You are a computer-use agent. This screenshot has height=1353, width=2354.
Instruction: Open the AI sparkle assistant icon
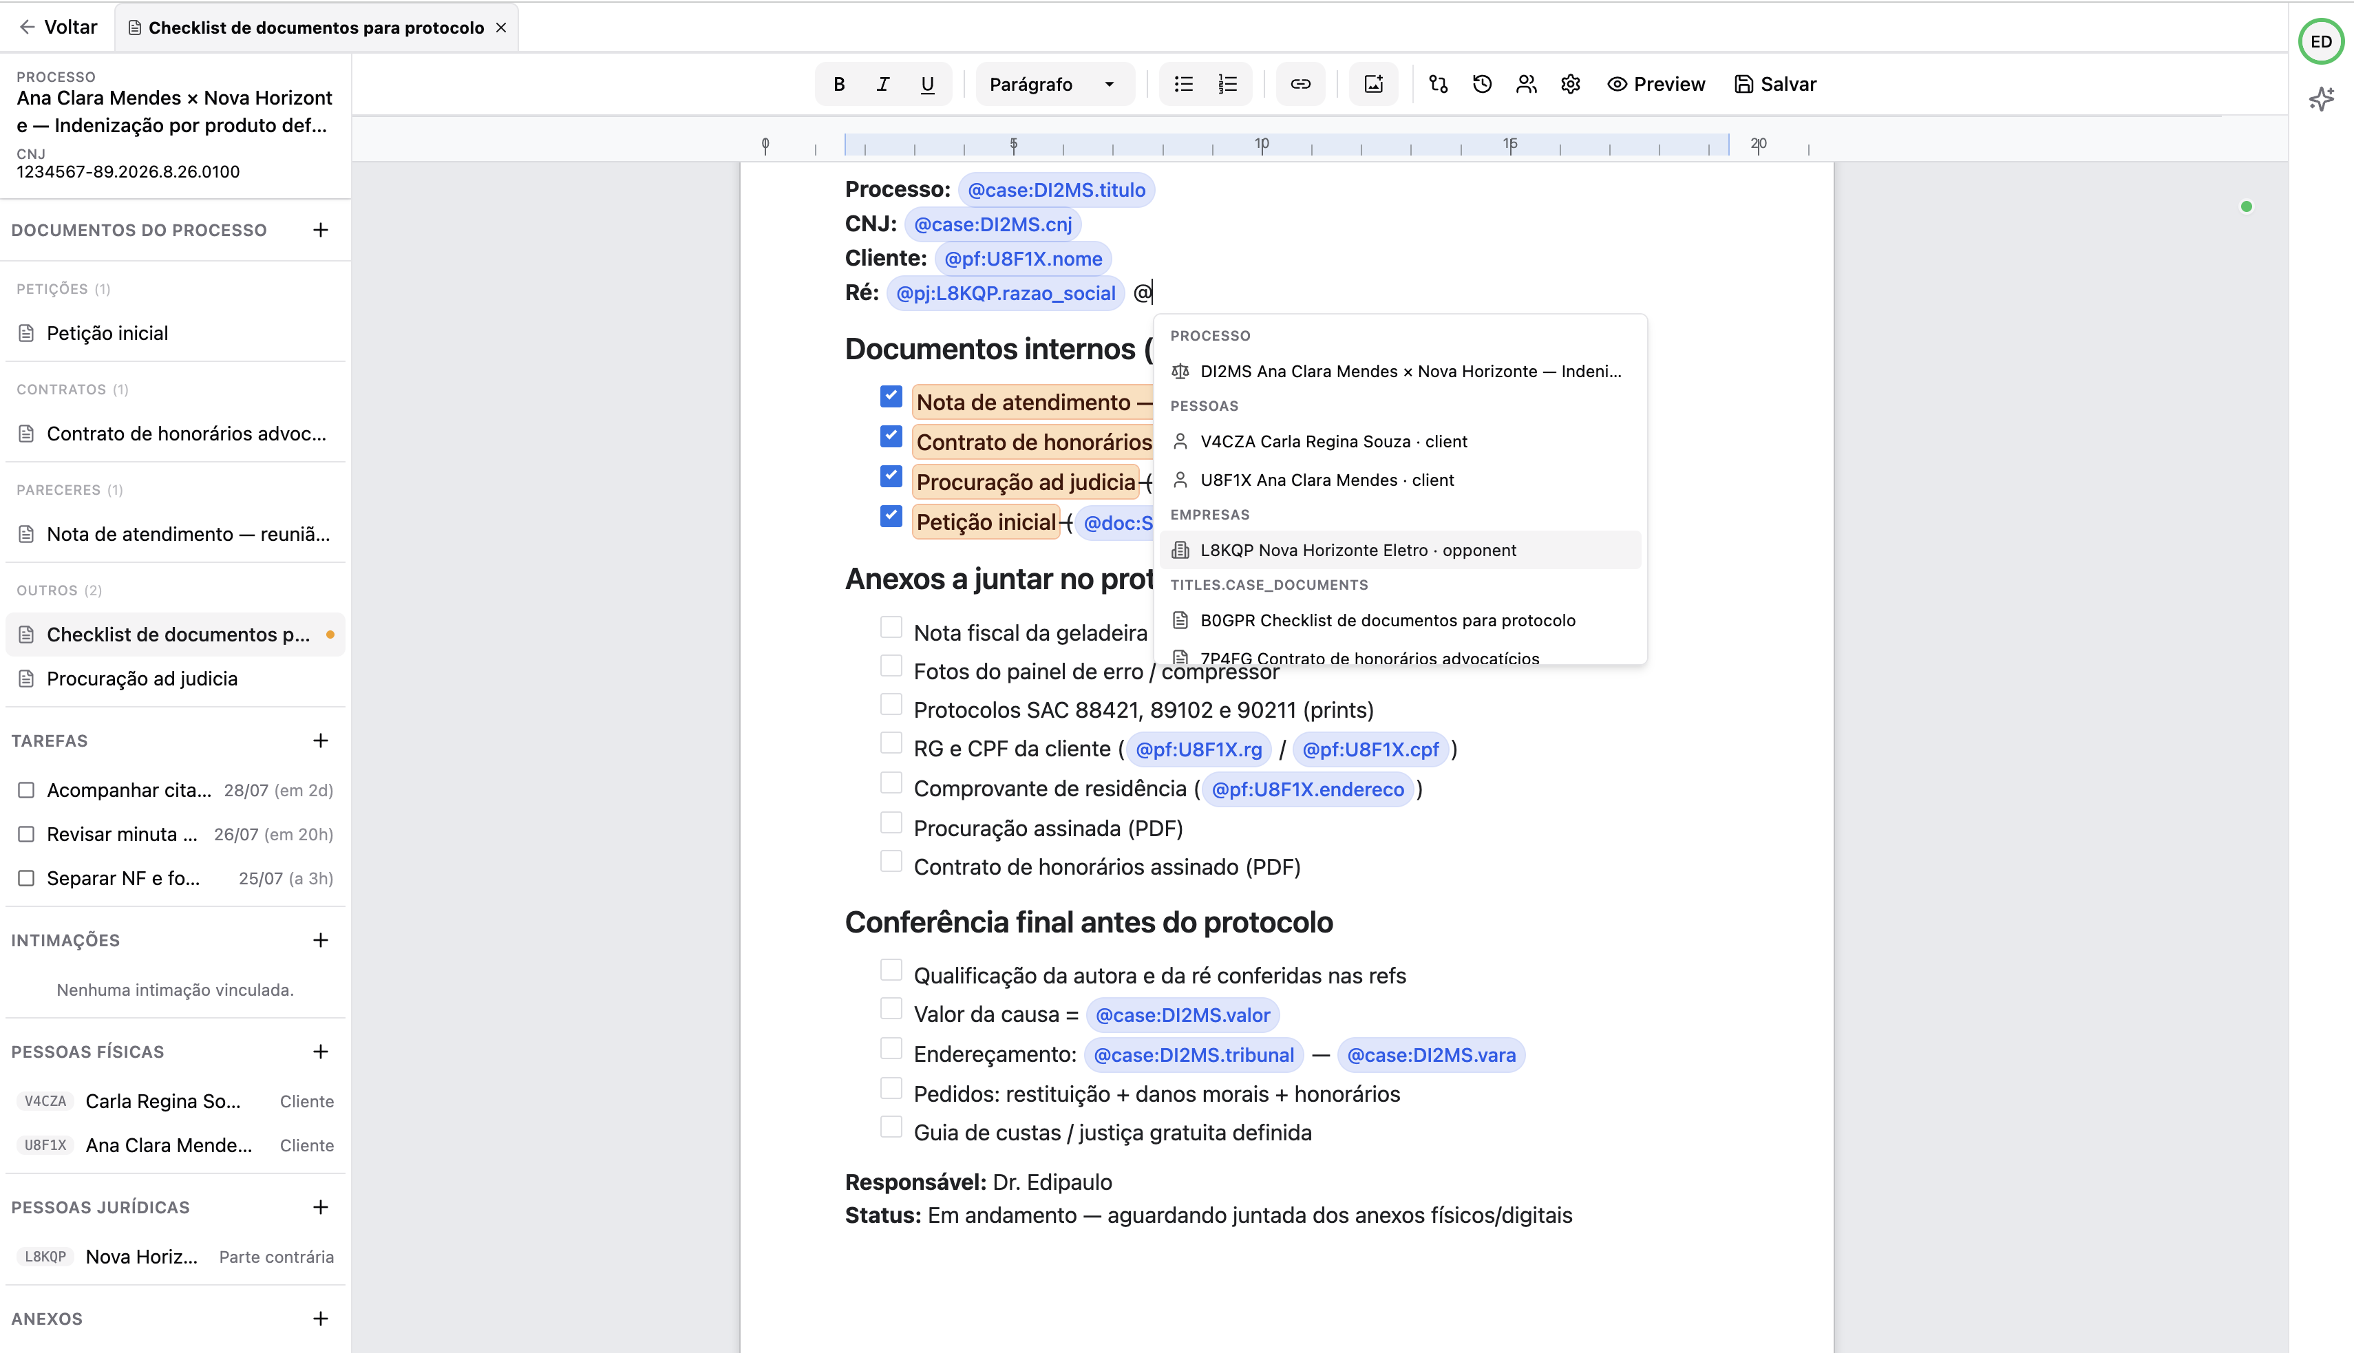tap(2320, 98)
